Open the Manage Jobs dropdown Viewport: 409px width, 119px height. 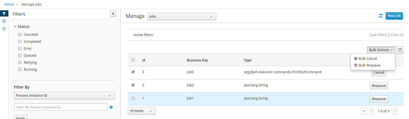181,16
